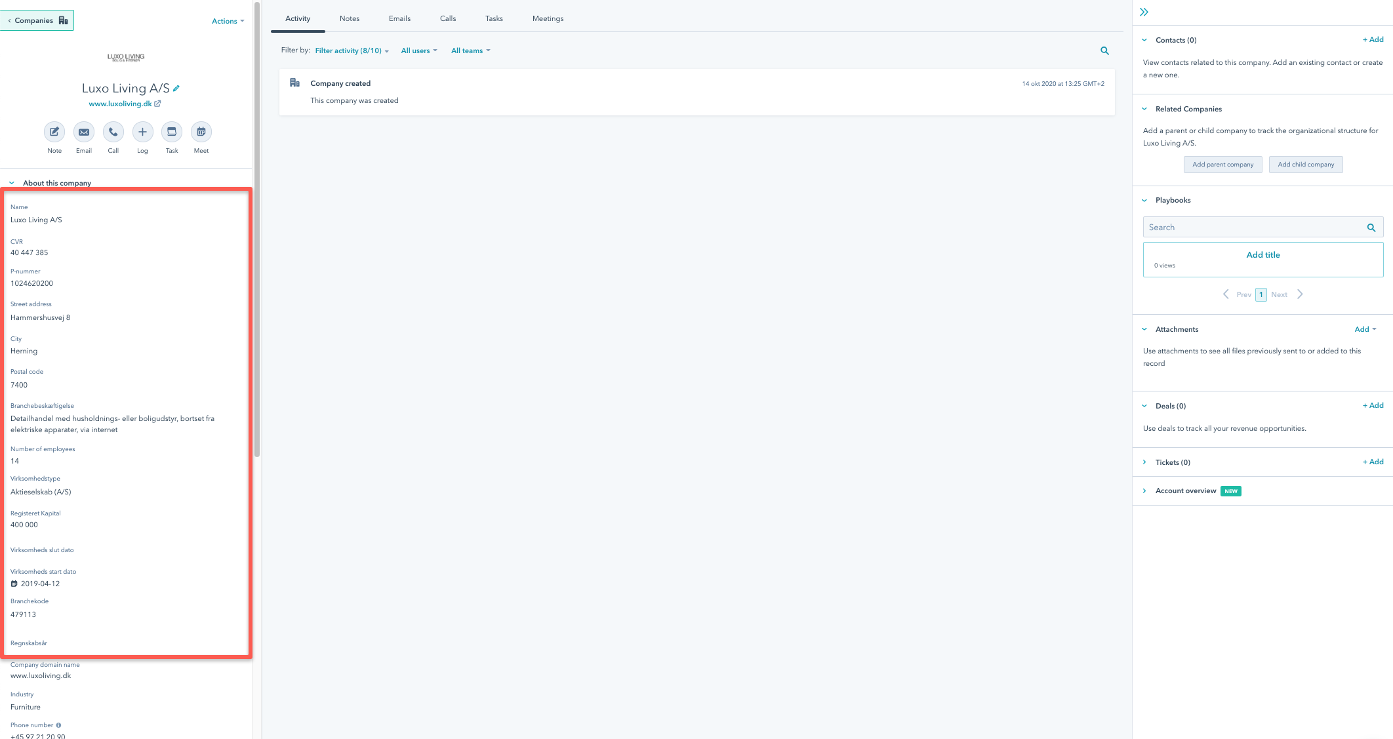Open Attachments Add dropdown
The image size is (1393, 739).
click(x=1365, y=329)
